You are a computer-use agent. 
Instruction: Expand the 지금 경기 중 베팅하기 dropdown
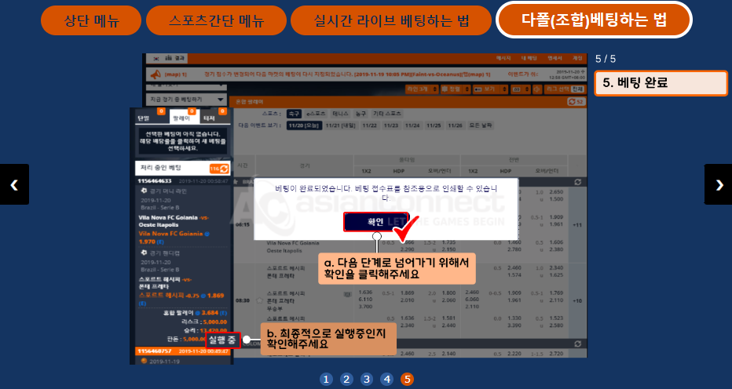tap(187, 100)
